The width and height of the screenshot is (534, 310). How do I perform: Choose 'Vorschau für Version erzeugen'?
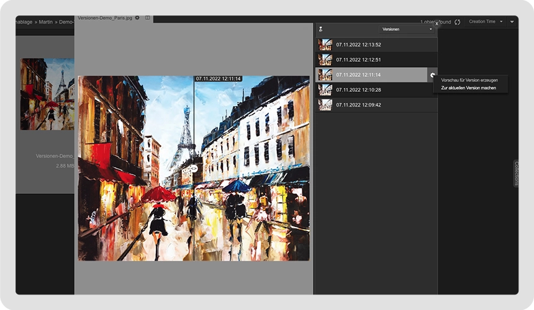(x=469, y=80)
